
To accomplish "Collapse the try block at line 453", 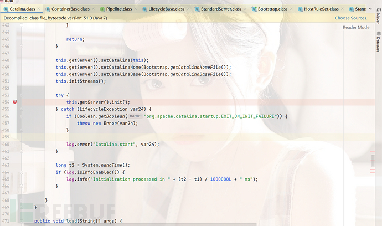I will click(22, 95).
